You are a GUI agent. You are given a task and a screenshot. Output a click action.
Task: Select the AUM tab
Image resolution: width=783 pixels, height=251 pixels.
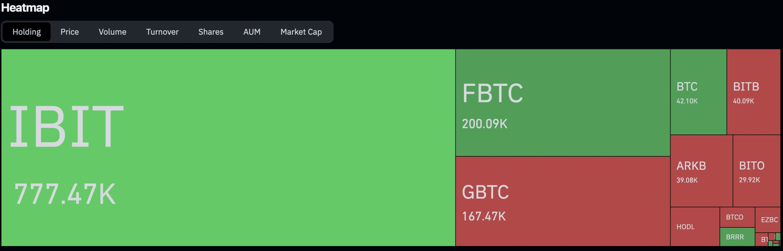coord(252,32)
